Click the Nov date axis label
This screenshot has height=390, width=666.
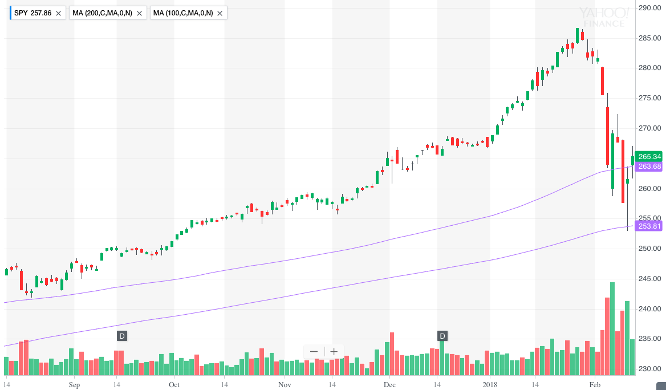tap(285, 384)
